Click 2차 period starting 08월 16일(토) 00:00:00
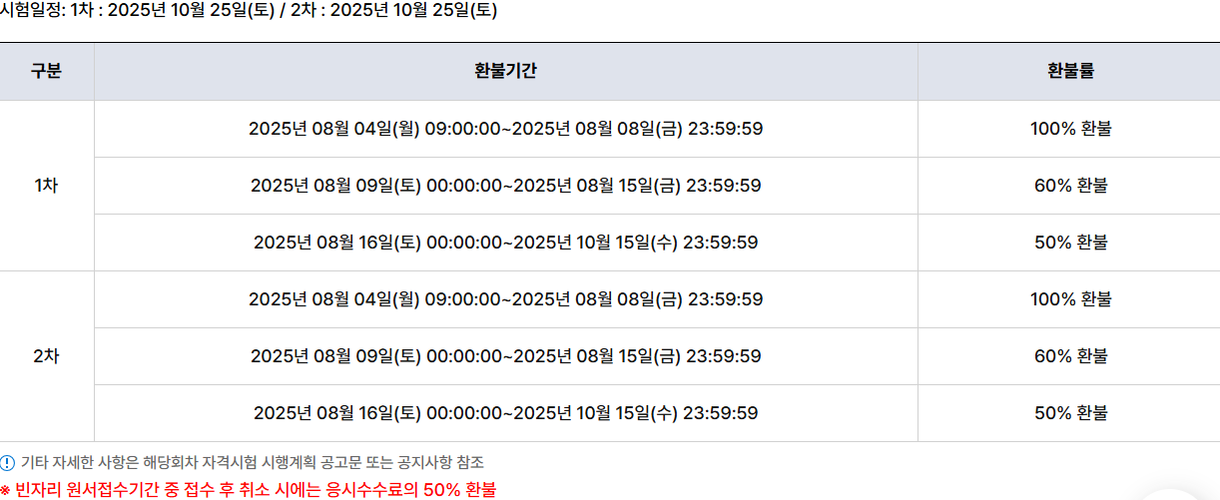1220x500 pixels. pyautogui.click(x=506, y=413)
